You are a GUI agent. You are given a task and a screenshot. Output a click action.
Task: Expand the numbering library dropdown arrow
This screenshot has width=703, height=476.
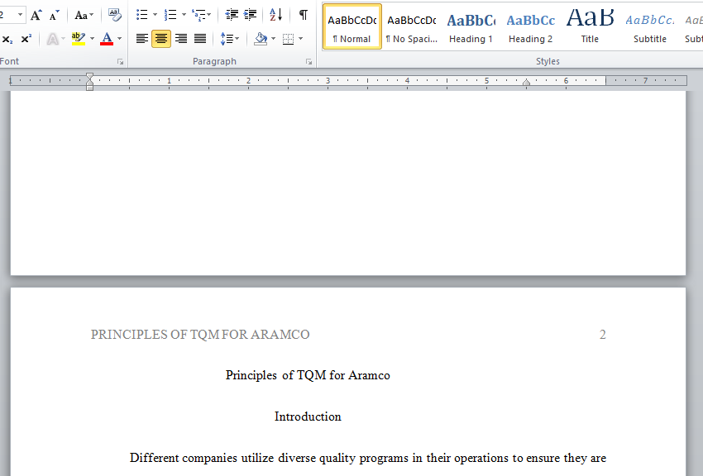click(184, 15)
